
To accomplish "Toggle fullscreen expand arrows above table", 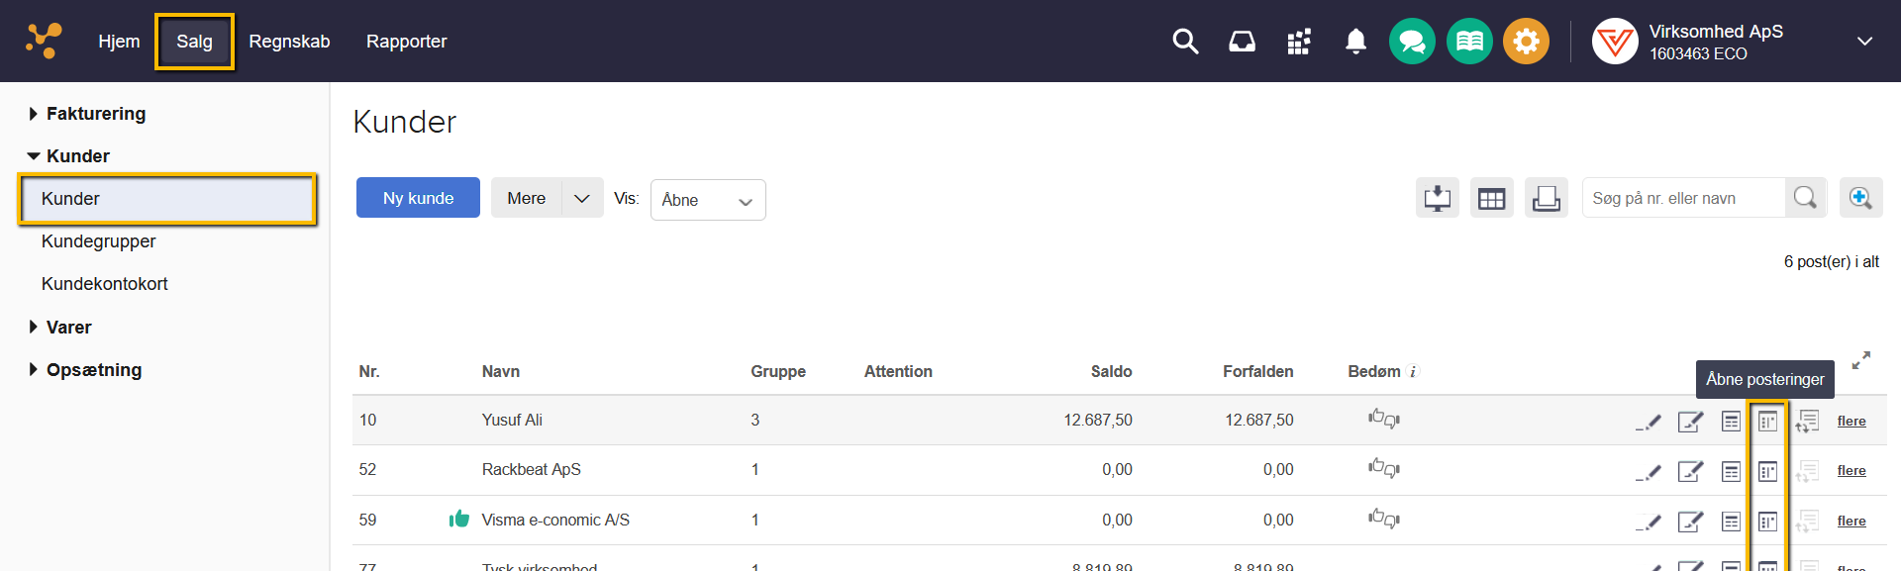I will [1860, 360].
